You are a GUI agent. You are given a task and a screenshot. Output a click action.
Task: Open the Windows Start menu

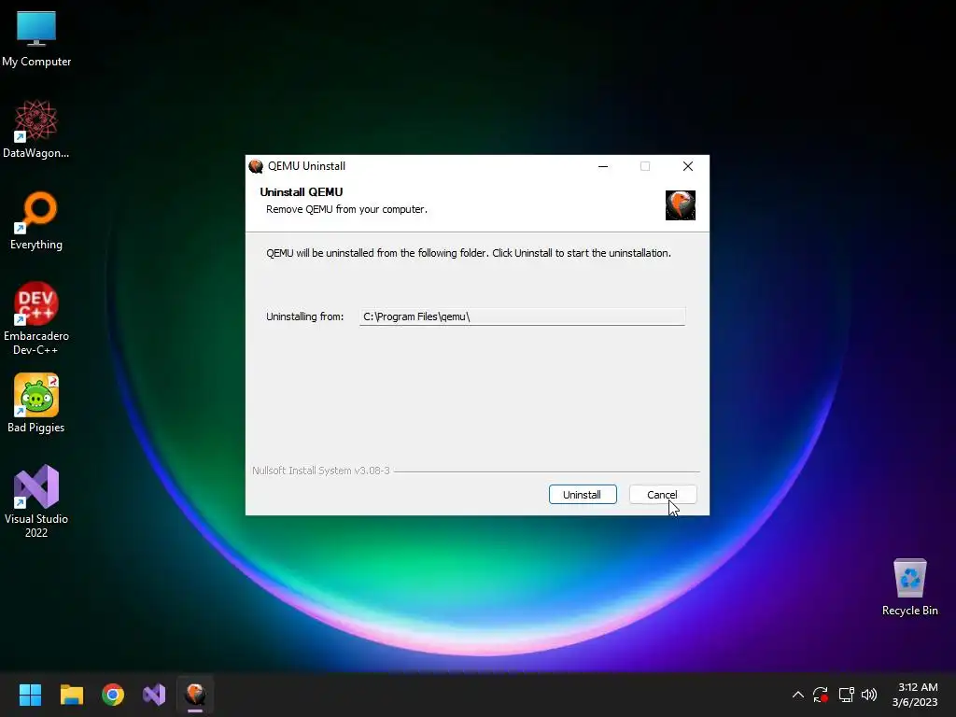30,695
